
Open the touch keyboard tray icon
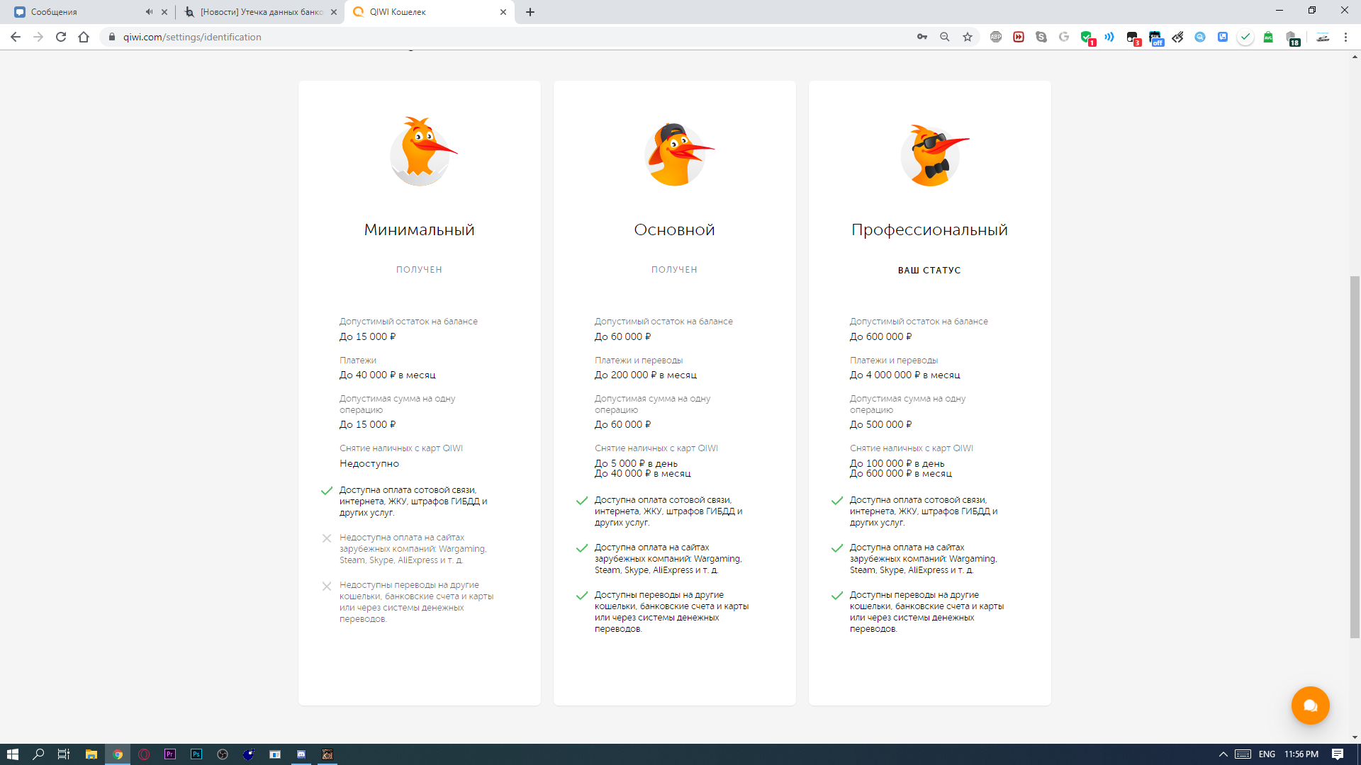[x=1243, y=754]
